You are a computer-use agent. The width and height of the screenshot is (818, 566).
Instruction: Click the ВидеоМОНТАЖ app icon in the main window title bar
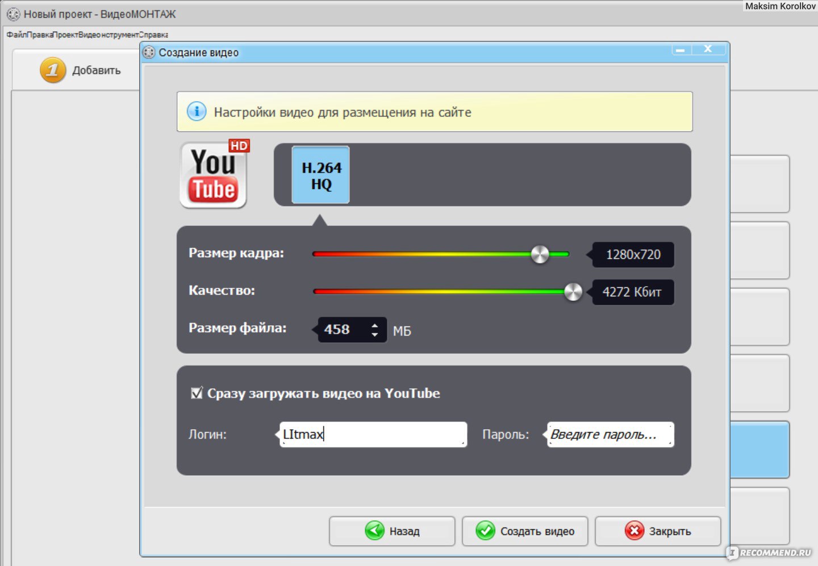[13, 14]
